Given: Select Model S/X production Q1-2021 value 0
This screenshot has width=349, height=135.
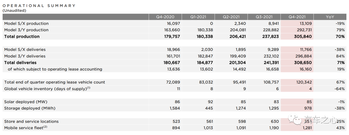Looking at the screenshot, I should pos(211,24).
